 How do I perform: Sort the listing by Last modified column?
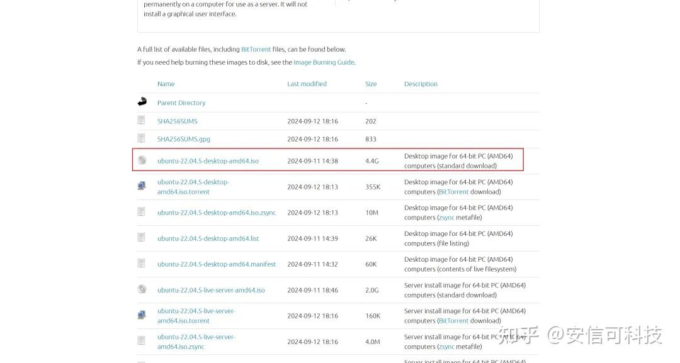tap(307, 84)
